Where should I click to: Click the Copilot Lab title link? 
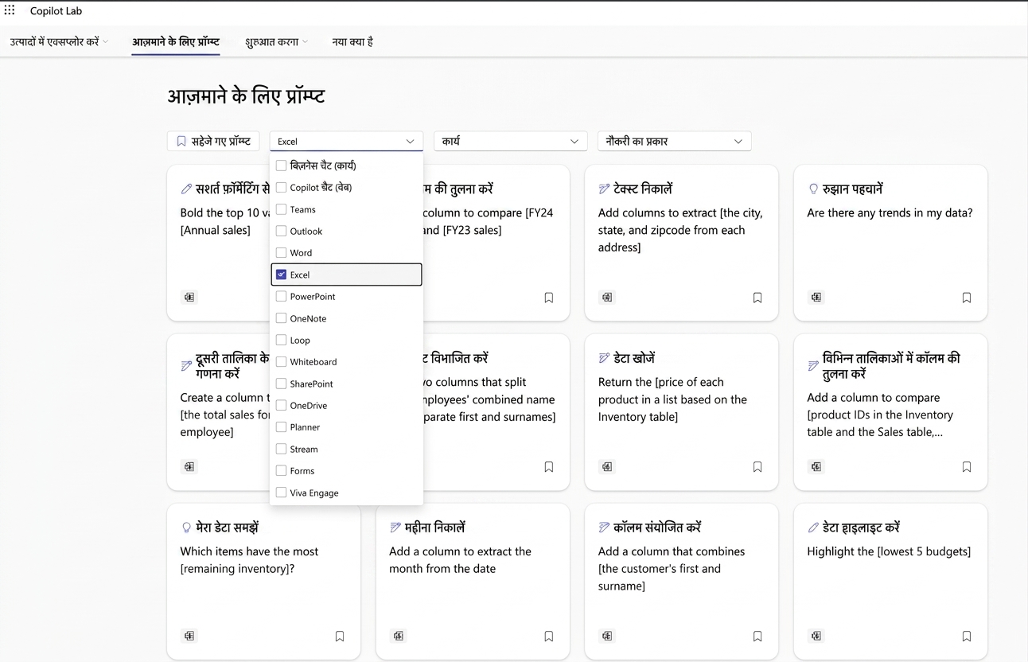(56, 11)
